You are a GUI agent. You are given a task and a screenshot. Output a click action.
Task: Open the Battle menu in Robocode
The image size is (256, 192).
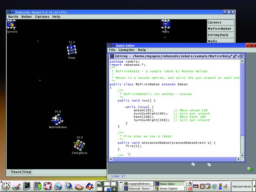click(13, 17)
